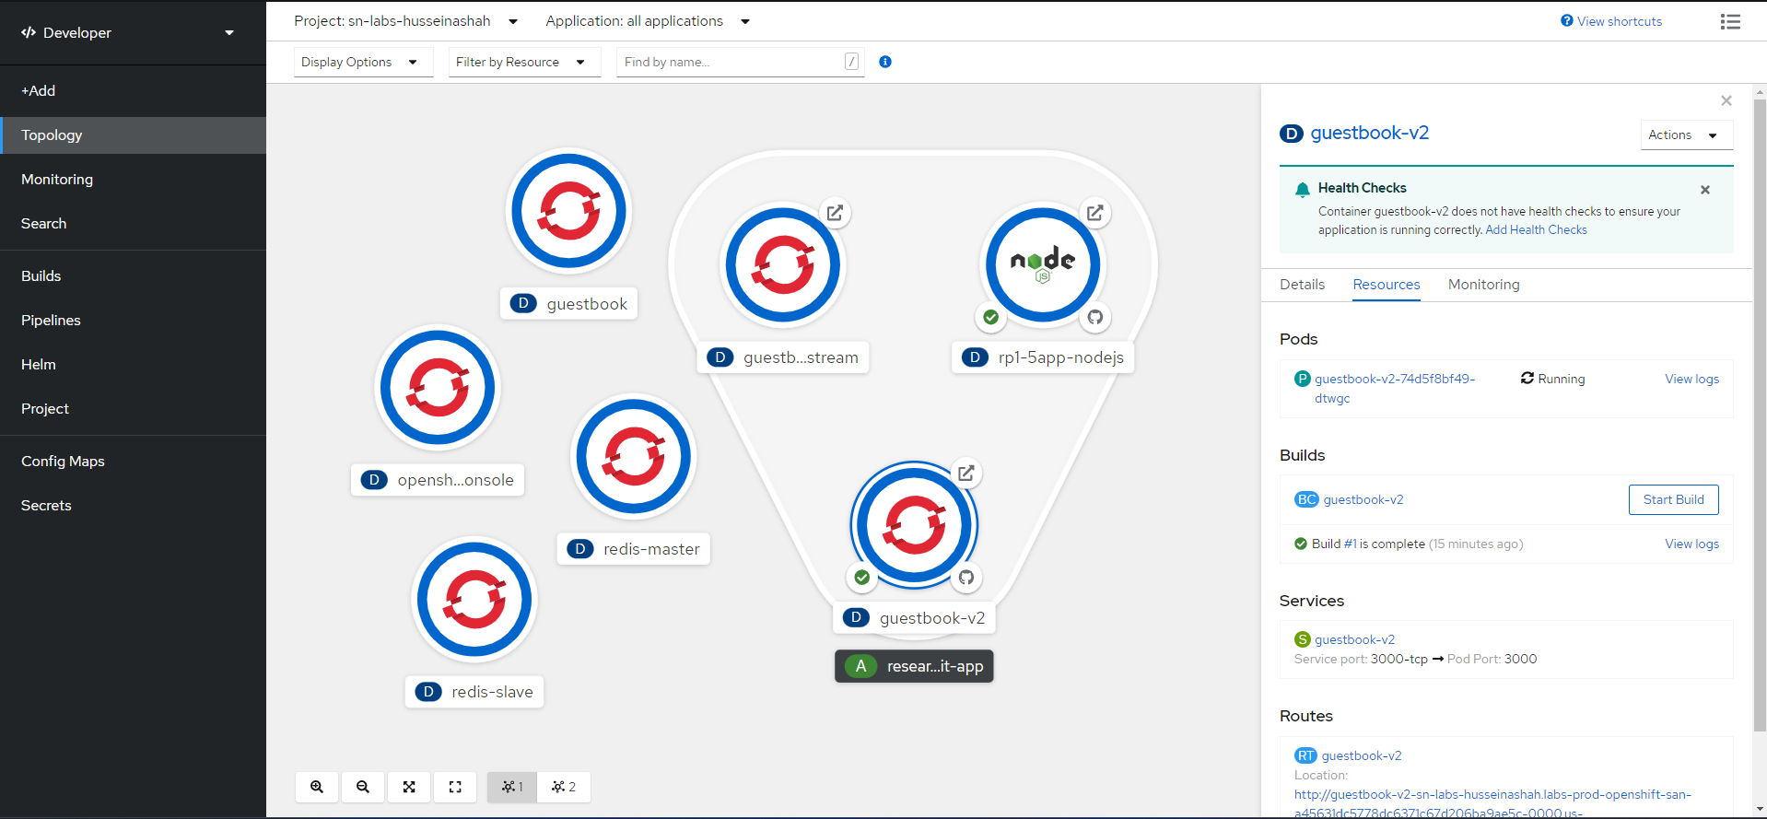1767x819 pixels.
Task: Open the Actions dropdown
Action: [1686, 135]
